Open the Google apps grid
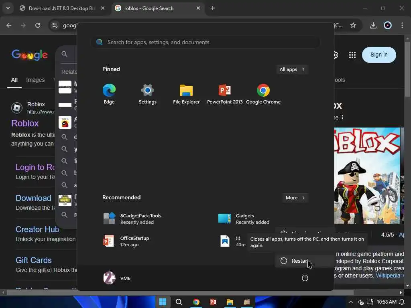The height and width of the screenshot is (308, 411). [352, 55]
